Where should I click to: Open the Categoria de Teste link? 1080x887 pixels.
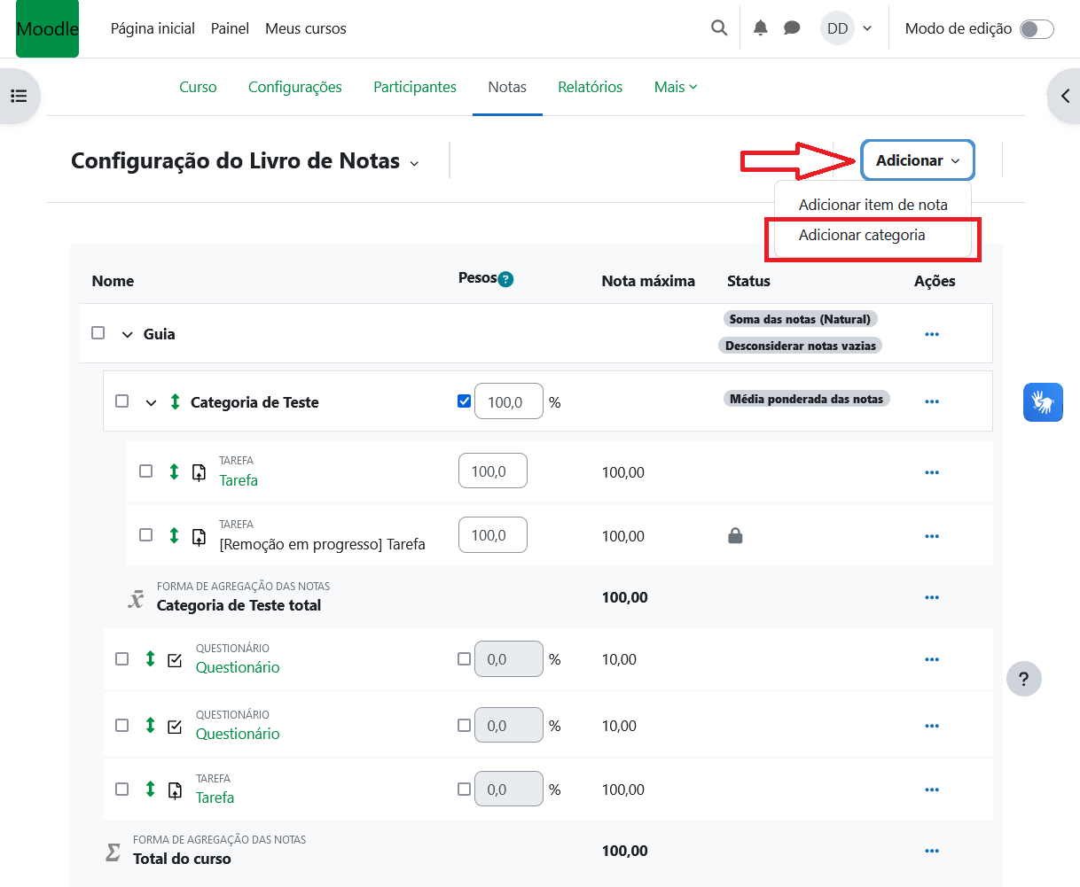point(254,402)
